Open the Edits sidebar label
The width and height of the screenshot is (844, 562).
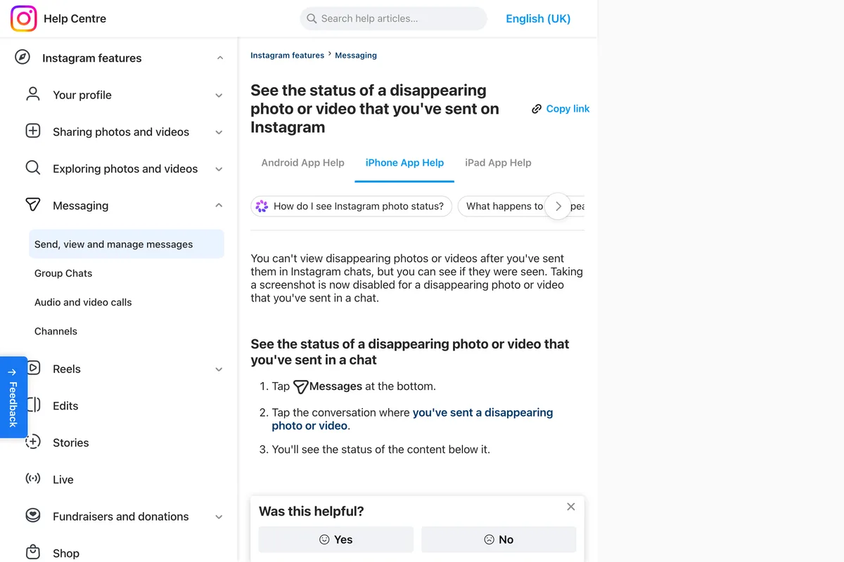[65, 406]
